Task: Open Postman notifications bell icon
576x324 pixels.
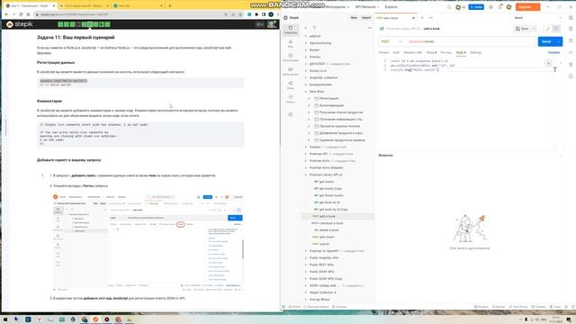Action: (500, 7)
